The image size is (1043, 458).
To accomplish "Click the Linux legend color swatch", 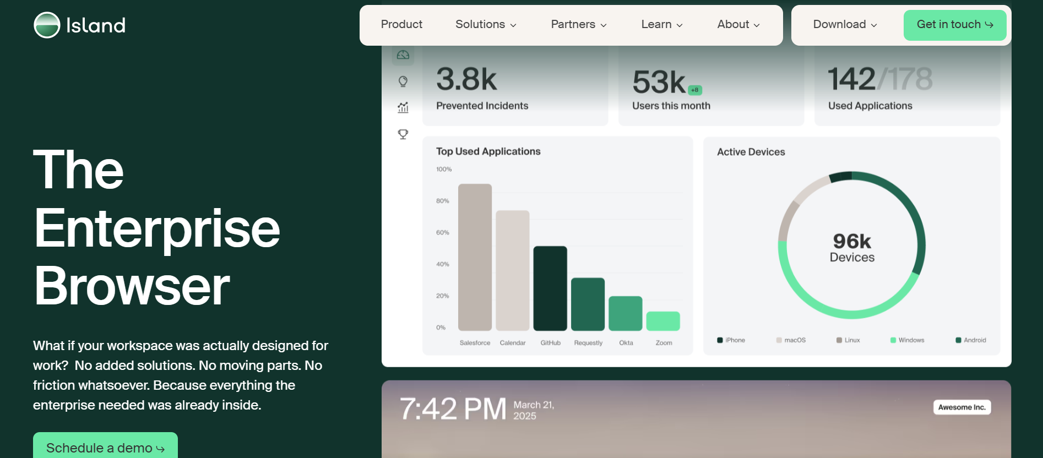I will 839,340.
